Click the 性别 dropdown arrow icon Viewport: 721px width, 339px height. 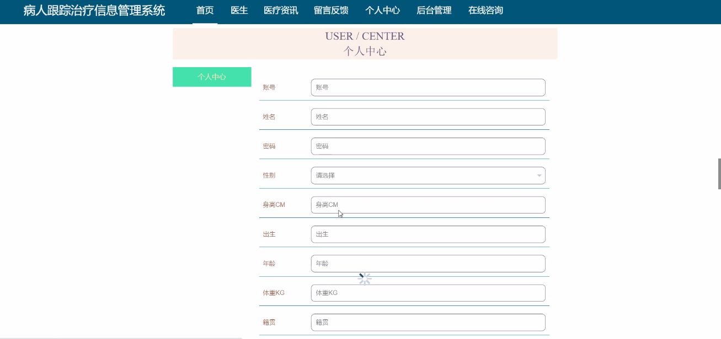(539, 176)
